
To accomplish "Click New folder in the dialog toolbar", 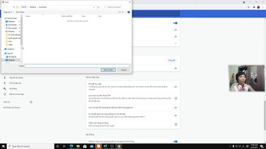I will coord(20,12).
